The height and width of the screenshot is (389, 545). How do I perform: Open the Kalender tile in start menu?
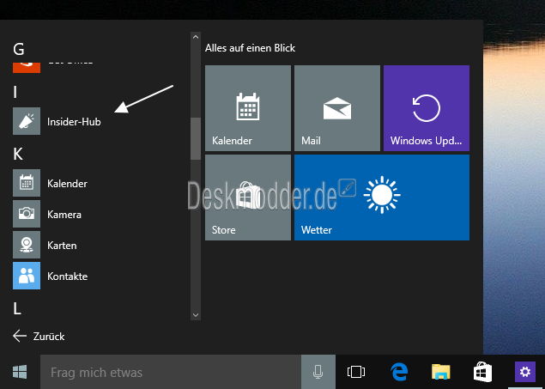click(248, 108)
